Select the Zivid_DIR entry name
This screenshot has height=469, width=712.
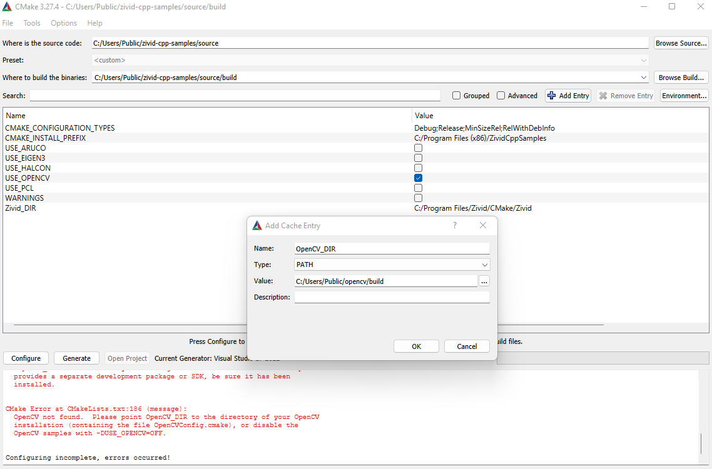coord(21,208)
